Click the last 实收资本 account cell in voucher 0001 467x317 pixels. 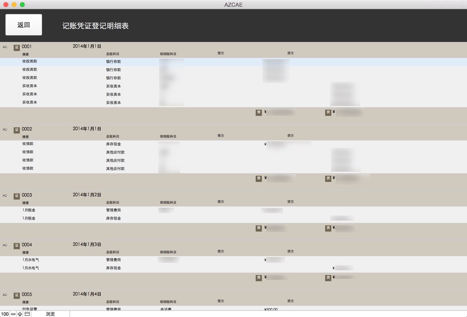pyautogui.click(x=113, y=103)
